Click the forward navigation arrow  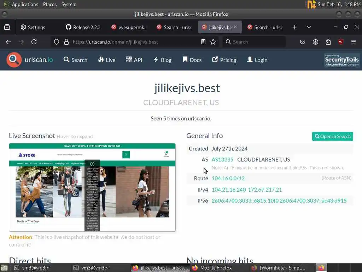tap(21, 42)
